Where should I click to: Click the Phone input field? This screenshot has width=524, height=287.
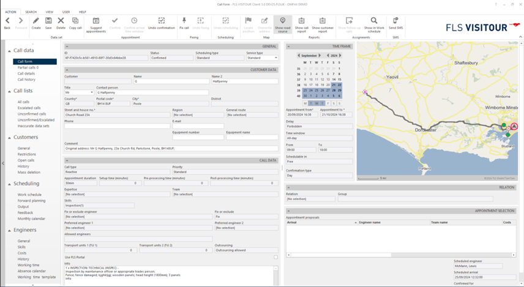point(116,126)
